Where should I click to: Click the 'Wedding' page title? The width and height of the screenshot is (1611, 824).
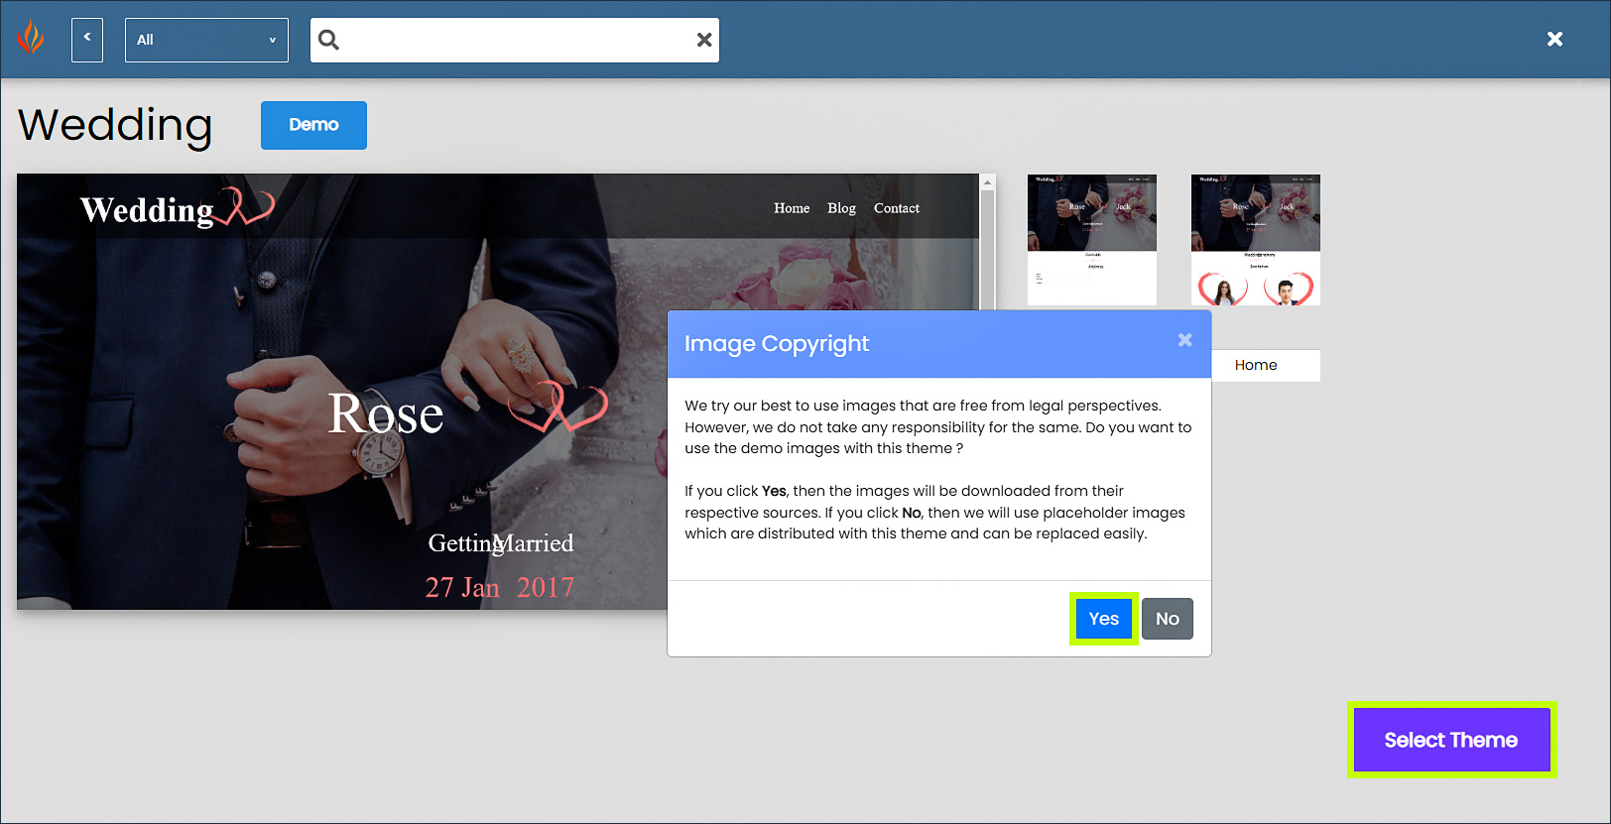[x=115, y=125]
